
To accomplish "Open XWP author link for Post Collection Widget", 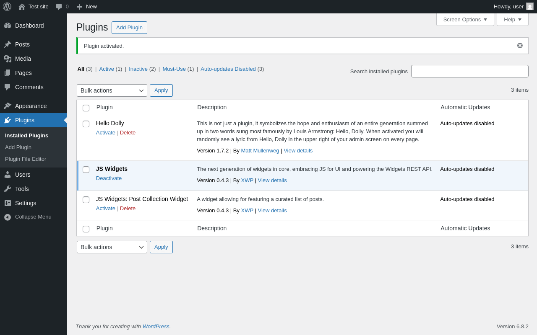I will click(x=247, y=211).
